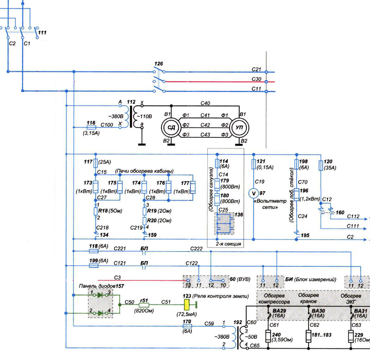This screenshot has width=370, height=354.
Task: Click the lower diode between terminals 2 and 4
Action: pos(100,313)
